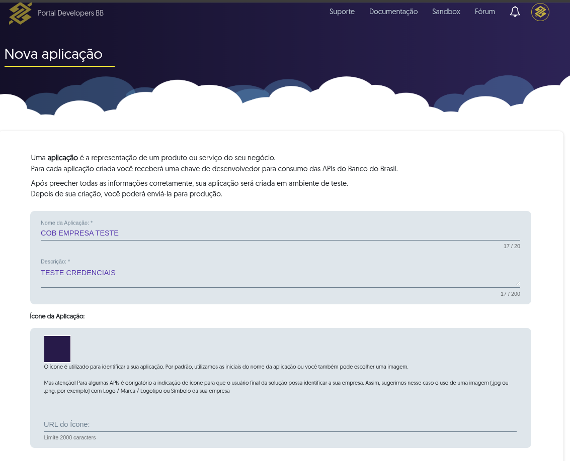Click the Nova aplicação page heading
This screenshot has width=570, height=461.
click(x=53, y=54)
